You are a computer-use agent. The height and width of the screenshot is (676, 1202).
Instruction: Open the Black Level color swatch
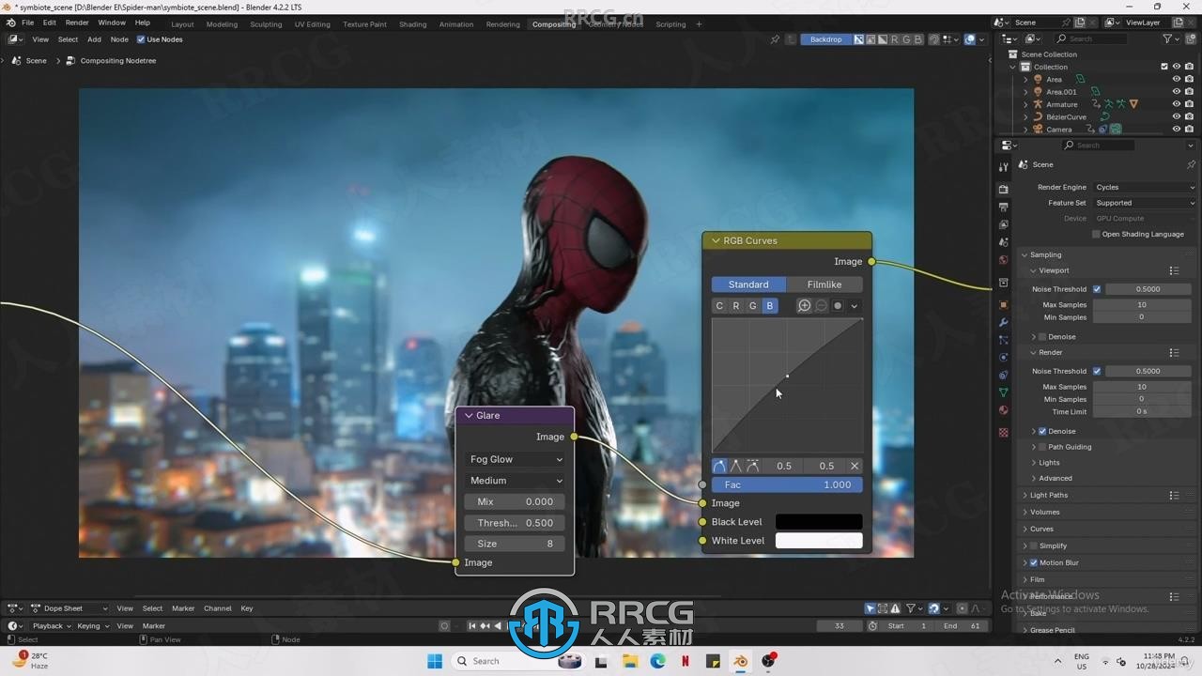818,522
